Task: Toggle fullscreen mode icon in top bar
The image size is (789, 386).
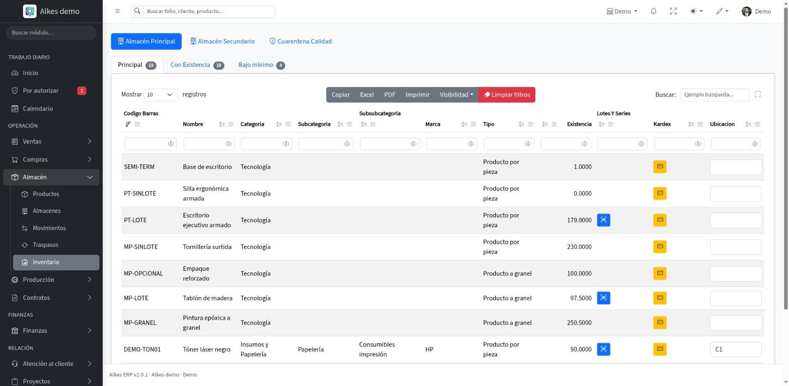Action: (673, 11)
